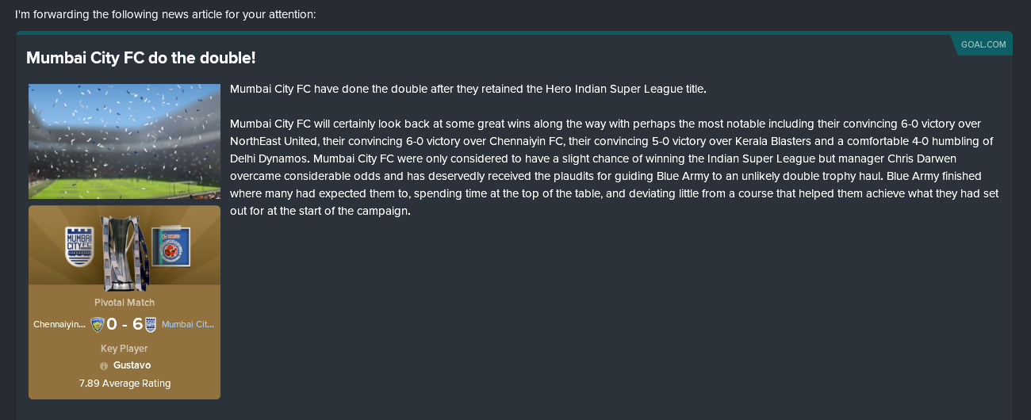The height and width of the screenshot is (420, 1031).
Task: Click the trophy image between the logos
Action: coord(125,253)
